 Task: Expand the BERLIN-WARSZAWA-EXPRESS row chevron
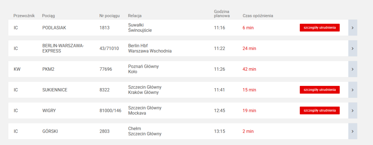coord(353,49)
